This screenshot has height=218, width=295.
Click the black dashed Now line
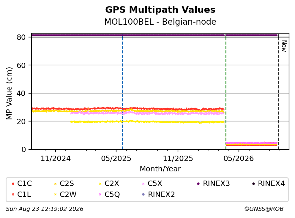point(279,92)
